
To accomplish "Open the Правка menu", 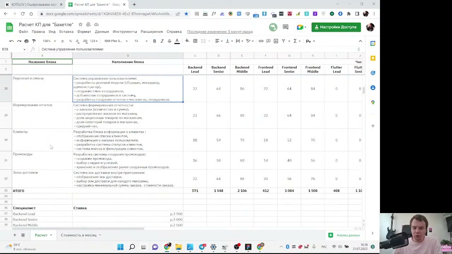I will coord(38,31).
